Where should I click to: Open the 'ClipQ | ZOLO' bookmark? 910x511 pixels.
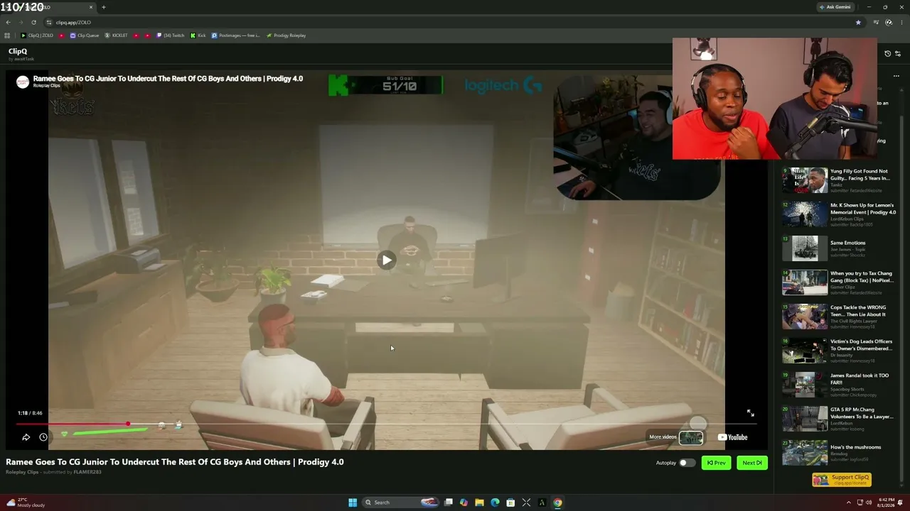point(37,35)
